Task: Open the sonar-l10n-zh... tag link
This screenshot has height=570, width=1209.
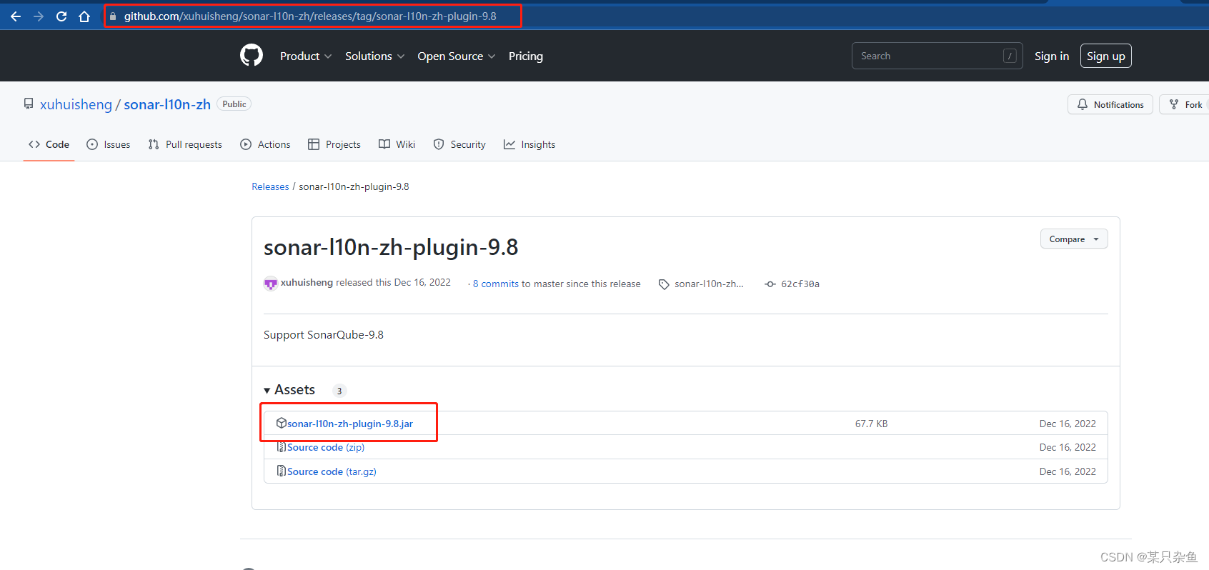Action: pos(709,284)
